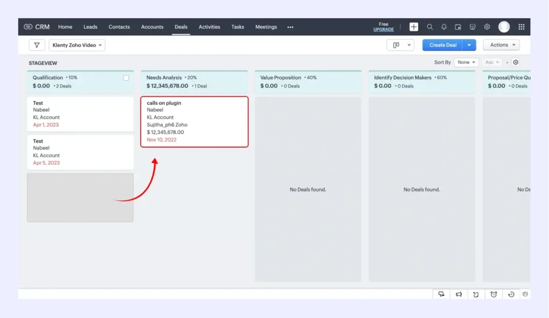Open the chat icon in bottom bar

[x=441, y=294]
